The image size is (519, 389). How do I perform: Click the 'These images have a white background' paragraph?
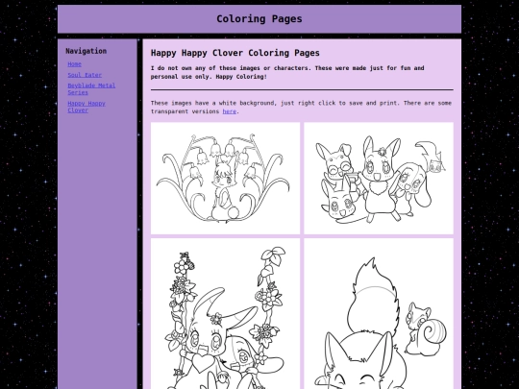301,108
